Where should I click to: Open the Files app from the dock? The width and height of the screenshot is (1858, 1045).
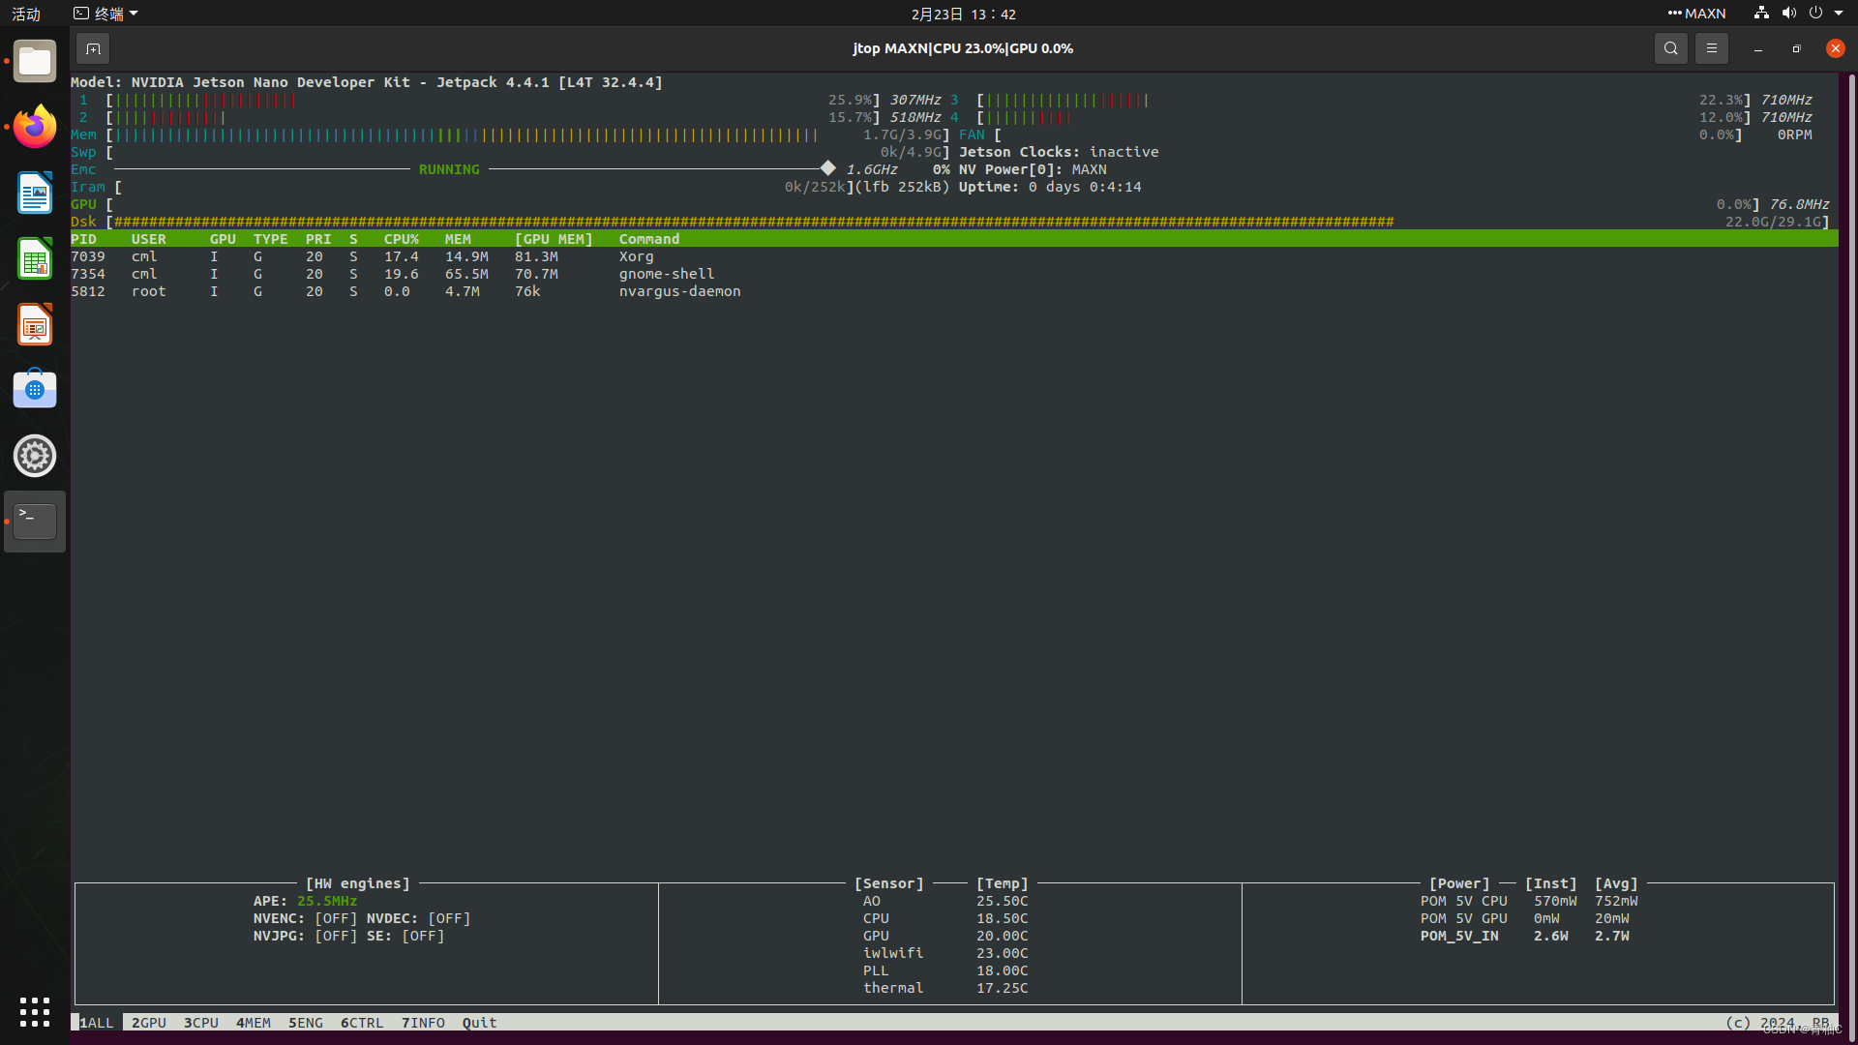tap(35, 60)
